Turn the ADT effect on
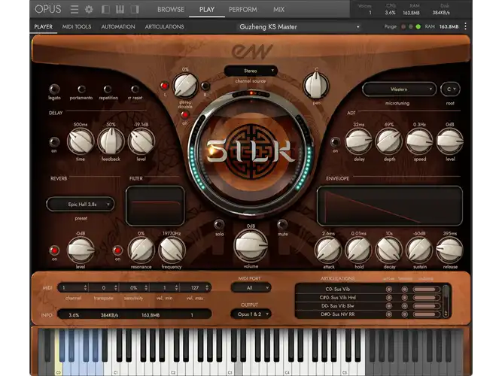Viewport: 502px width, 376px height. [335, 142]
